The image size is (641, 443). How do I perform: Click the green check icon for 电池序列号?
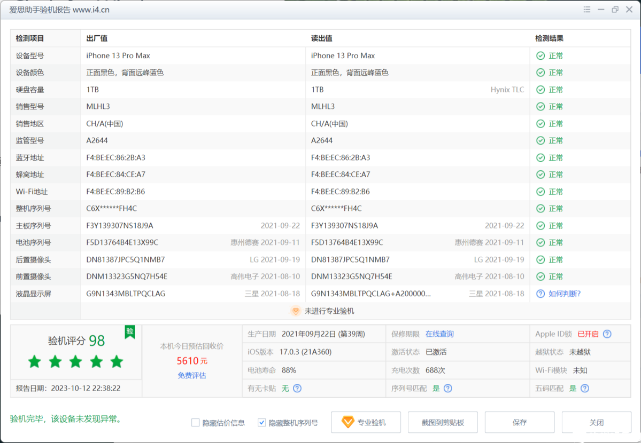pos(540,242)
